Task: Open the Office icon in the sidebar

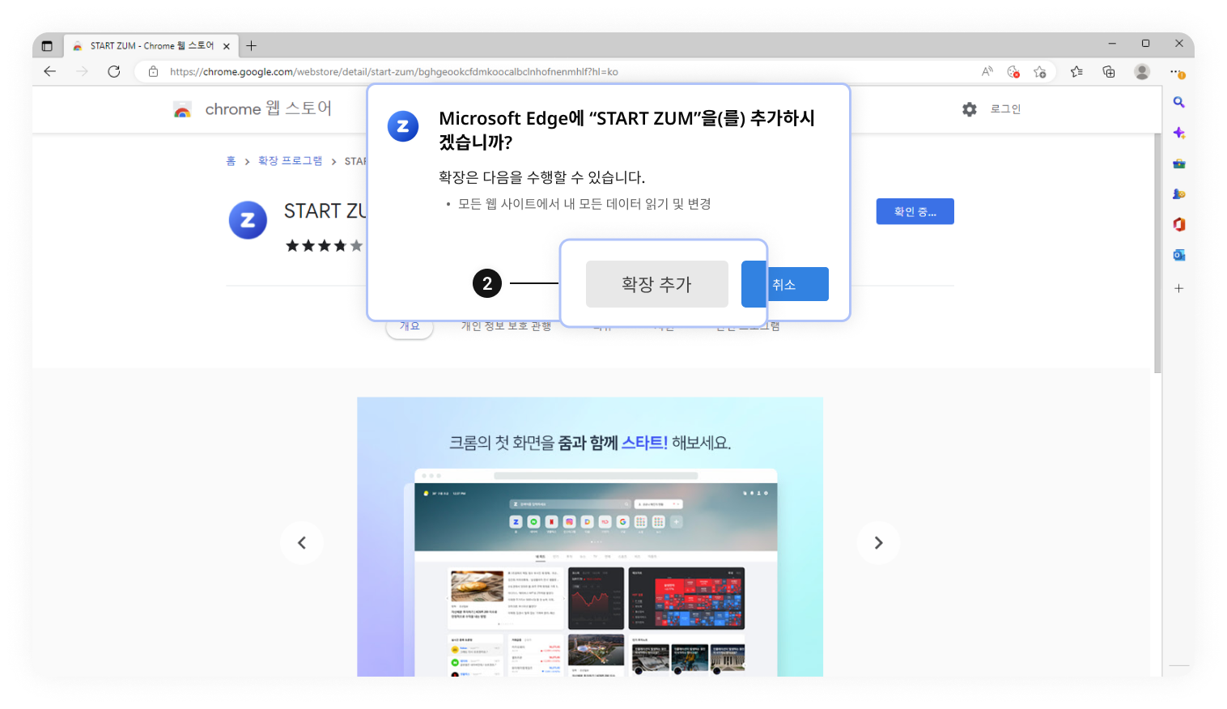Action: click(1179, 224)
